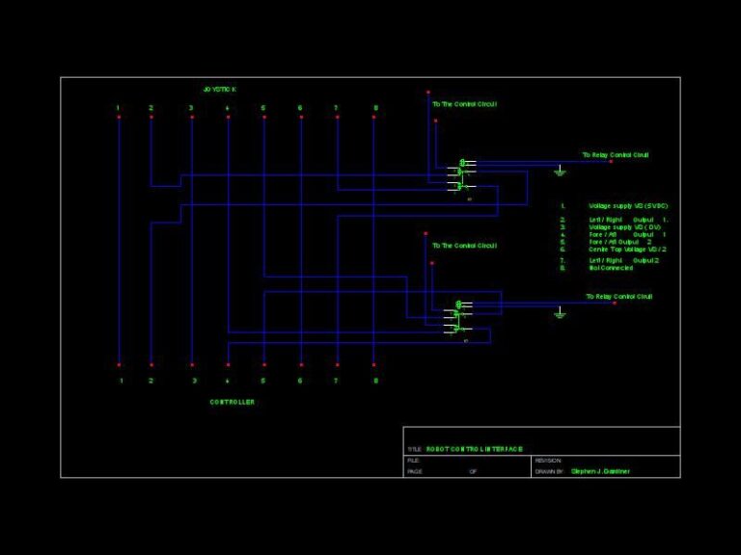Select legend entry 'Centre Tap Voltage'
The height and width of the screenshot is (555, 741).
pyautogui.click(x=627, y=250)
